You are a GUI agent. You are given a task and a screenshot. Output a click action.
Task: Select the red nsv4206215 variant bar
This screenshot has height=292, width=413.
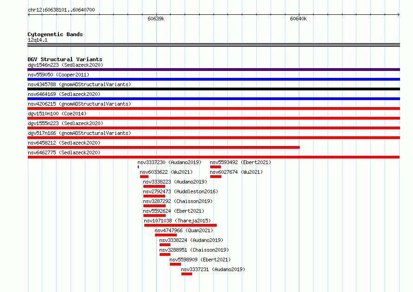click(213, 108)
